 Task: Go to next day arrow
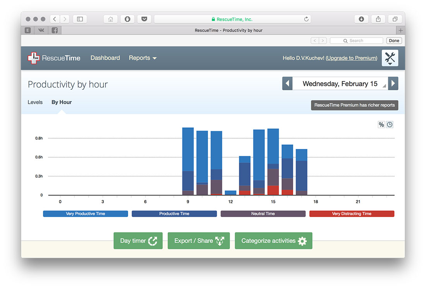393,84
